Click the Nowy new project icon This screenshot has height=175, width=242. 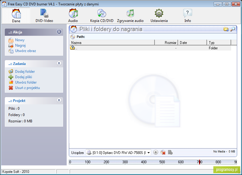coord(11,40)
